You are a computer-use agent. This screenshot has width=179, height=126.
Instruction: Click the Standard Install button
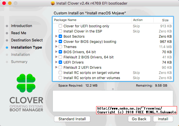(x=72, y=119)
